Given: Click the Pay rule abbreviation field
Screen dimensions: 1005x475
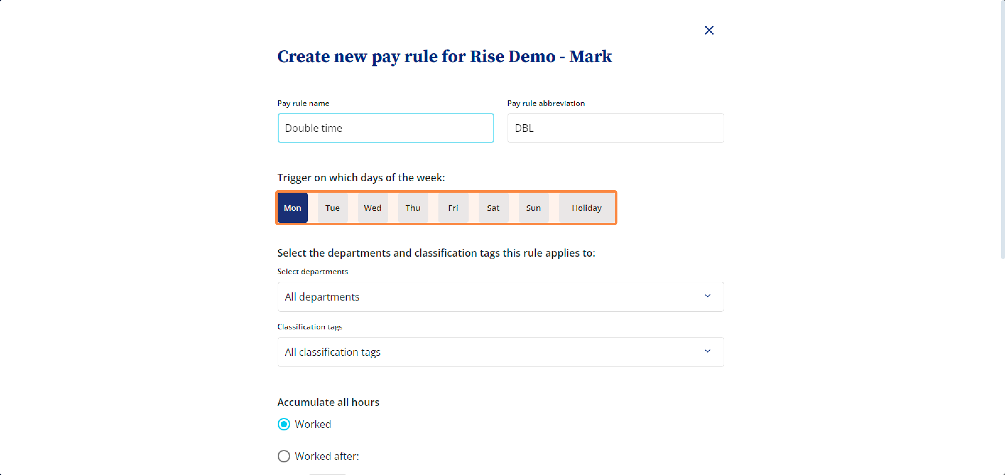Looking at the screenshot, I should tap(615, 128).
